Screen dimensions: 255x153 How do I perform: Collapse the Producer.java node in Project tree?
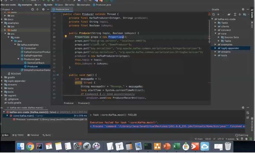point(18,59)
